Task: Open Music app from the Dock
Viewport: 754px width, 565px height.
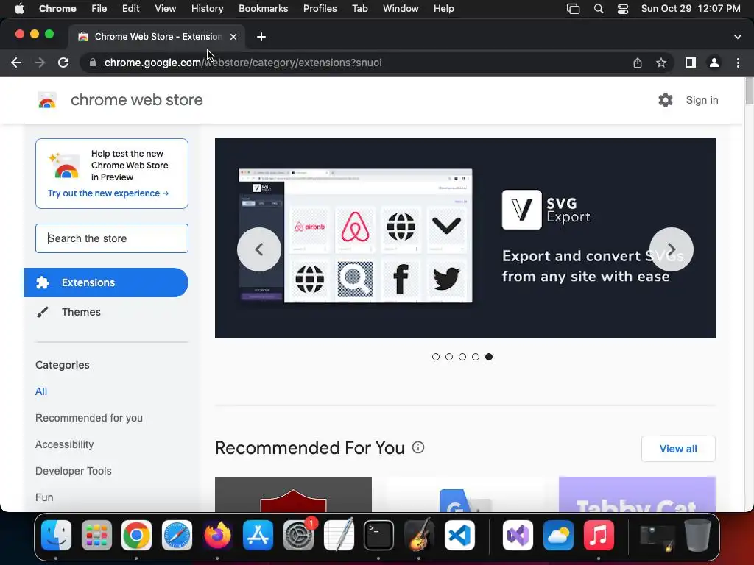Action: pyautogui.click(x=599, y=536)
